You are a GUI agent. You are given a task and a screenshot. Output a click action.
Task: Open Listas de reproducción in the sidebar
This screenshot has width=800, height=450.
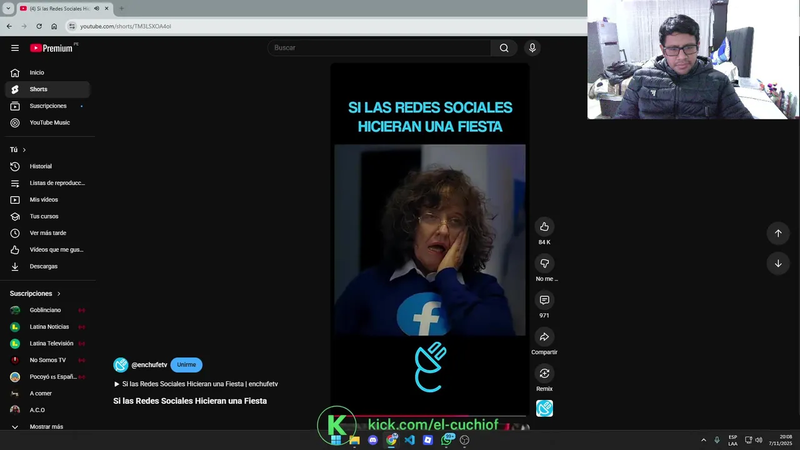tap(47, 183)
